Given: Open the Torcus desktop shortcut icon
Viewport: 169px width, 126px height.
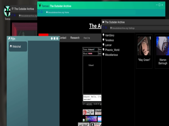Looking at the screenshot, I should point(7,11).
